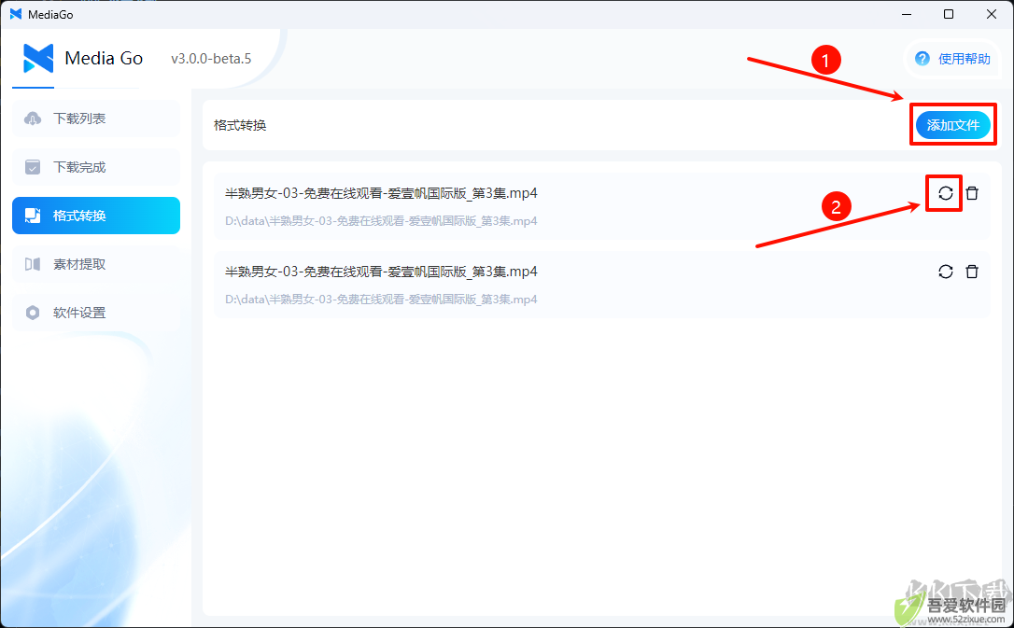Open the 下载列表 sidebar tab
This screenshot has height=628, width=1014.
point(96,119)
